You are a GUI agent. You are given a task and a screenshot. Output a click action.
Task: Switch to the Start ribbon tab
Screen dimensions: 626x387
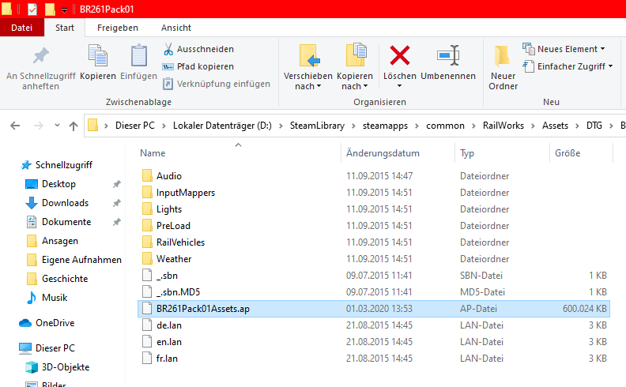(x=65, y=28)
